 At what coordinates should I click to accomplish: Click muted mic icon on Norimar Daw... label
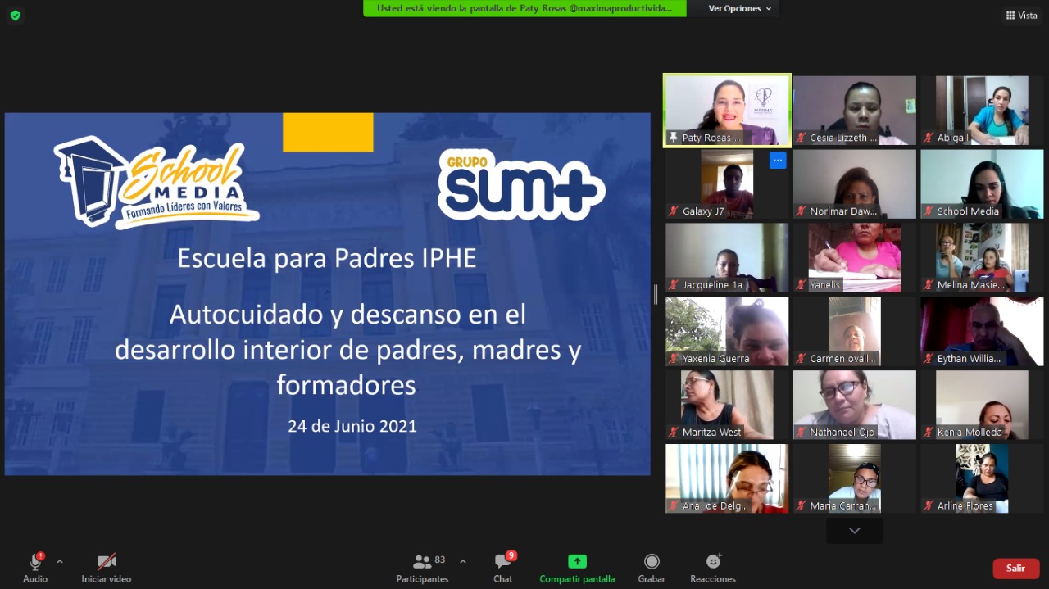coord(802,211)
